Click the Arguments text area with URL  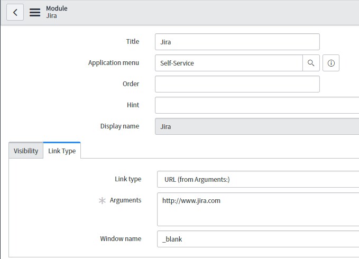coord(258,209)
